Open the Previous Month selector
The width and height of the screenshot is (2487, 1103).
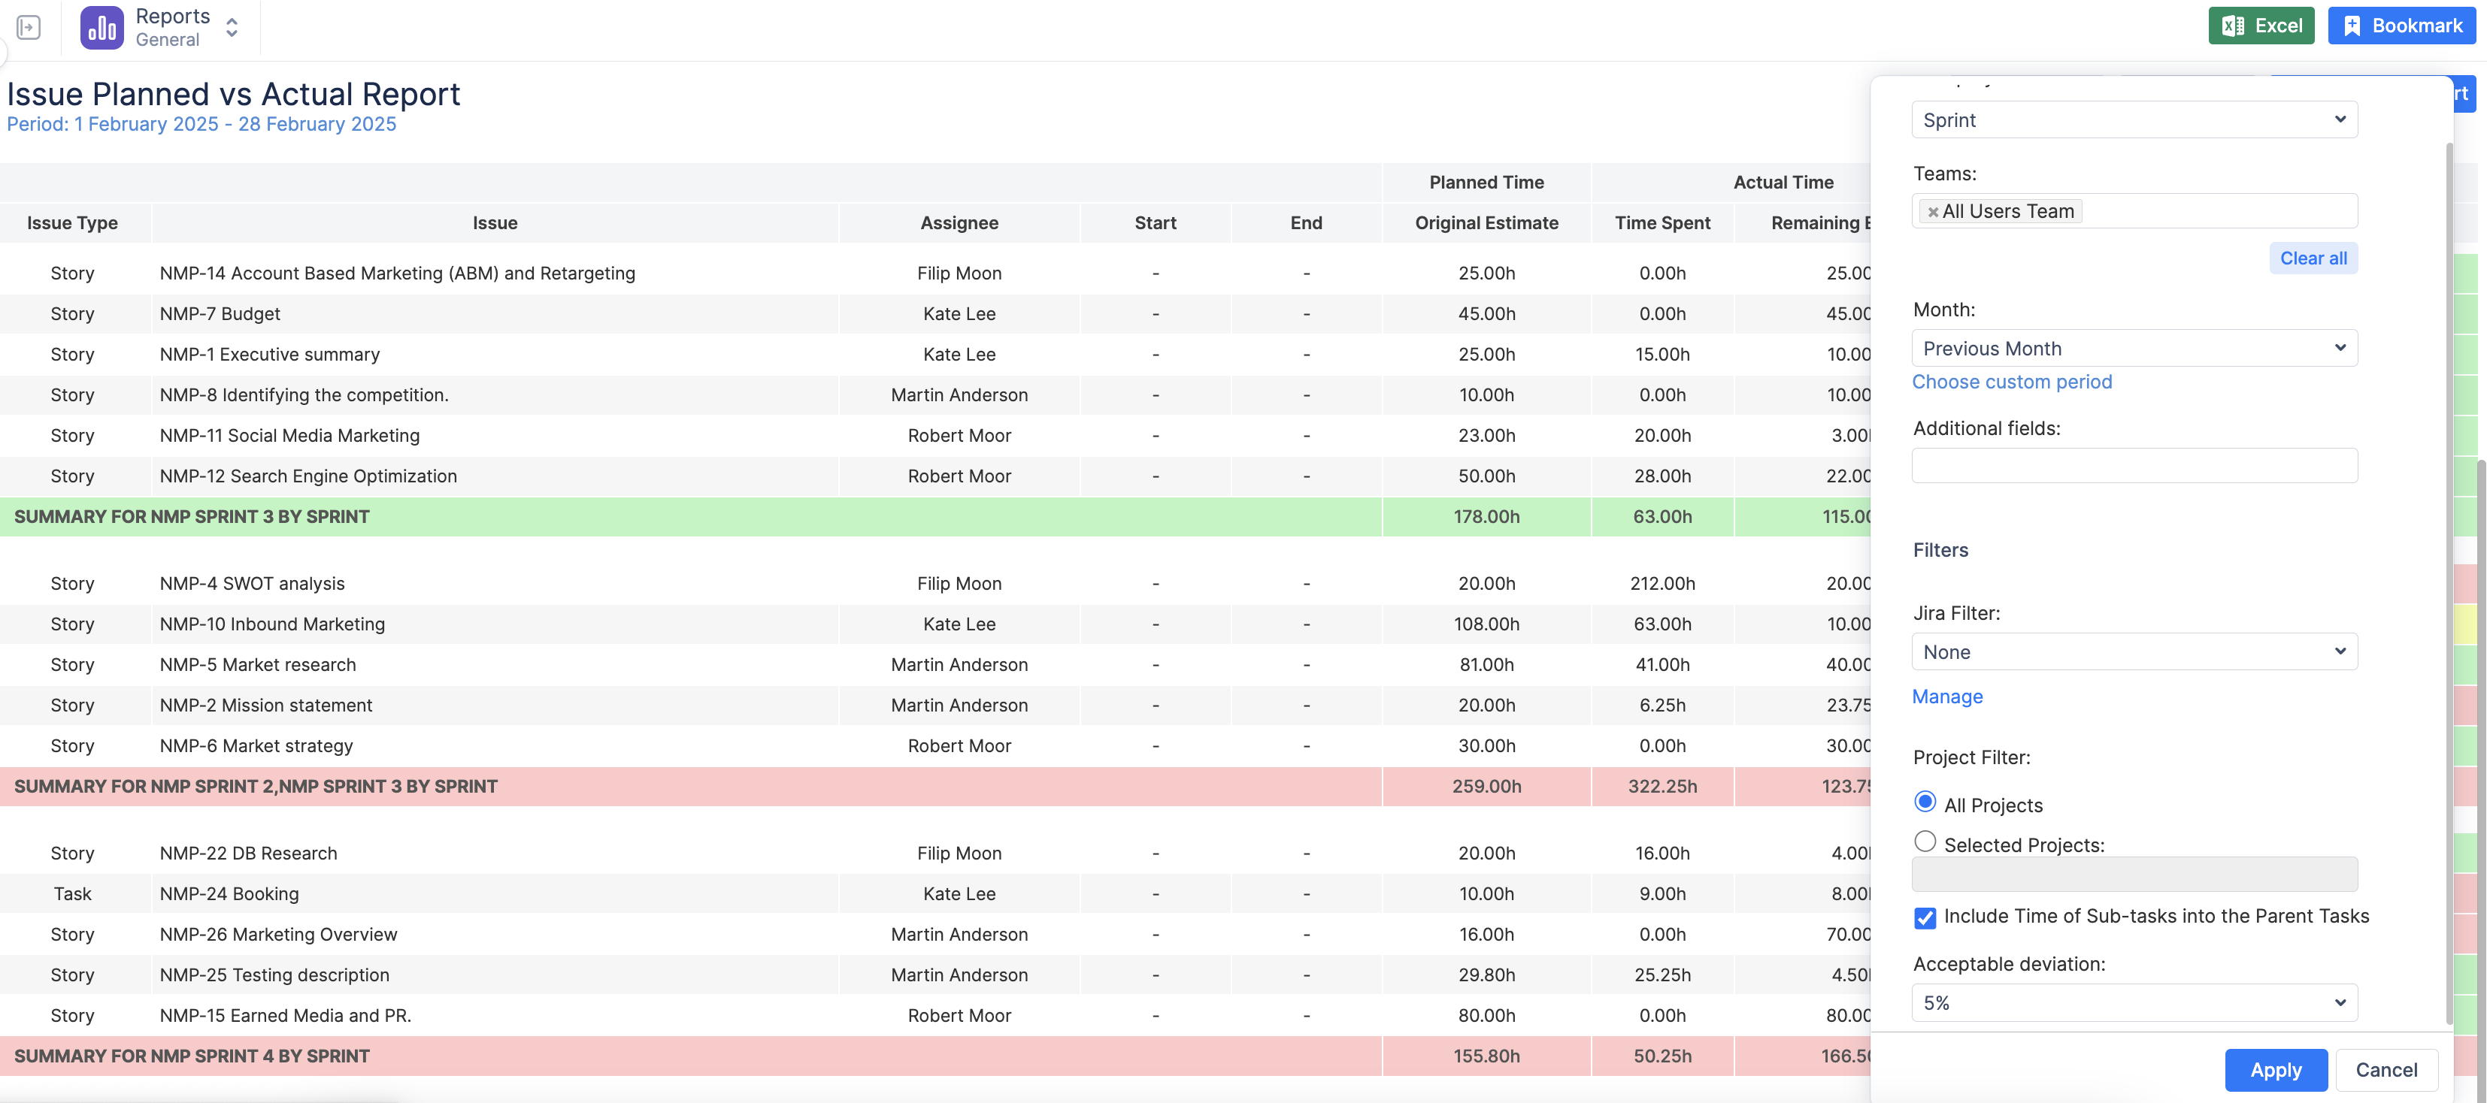click(2133, 349)
